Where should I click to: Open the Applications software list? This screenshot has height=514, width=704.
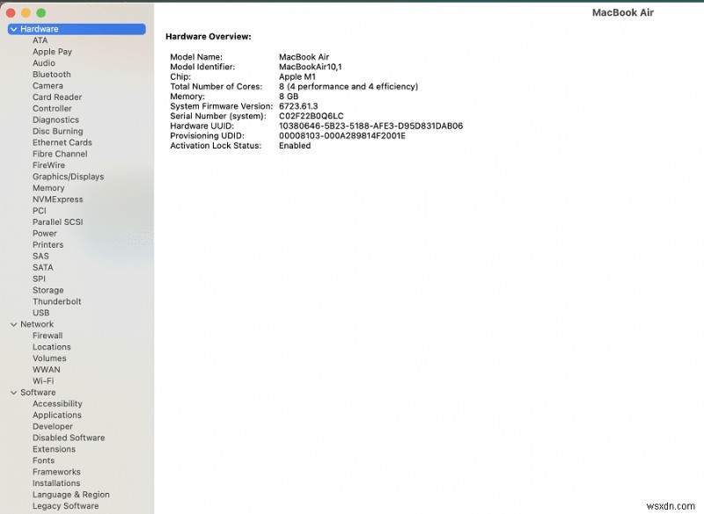57,415
